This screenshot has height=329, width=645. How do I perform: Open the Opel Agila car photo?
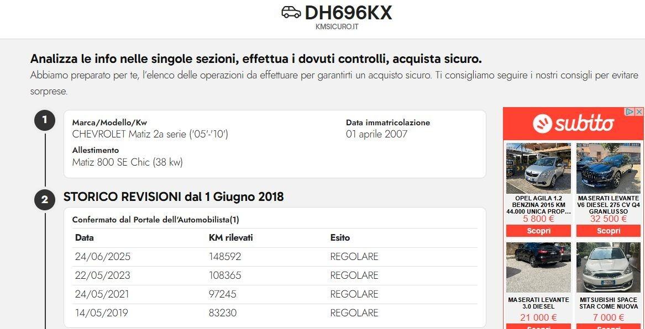(538, 168)
